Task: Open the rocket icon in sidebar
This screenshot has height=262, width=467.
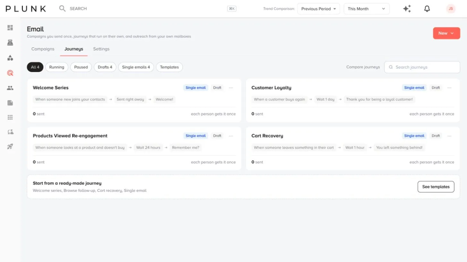Action: click(x=10, y=147)
